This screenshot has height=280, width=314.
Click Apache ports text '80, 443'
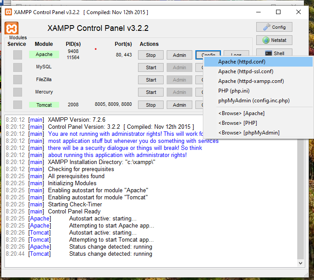pos(124,55)
